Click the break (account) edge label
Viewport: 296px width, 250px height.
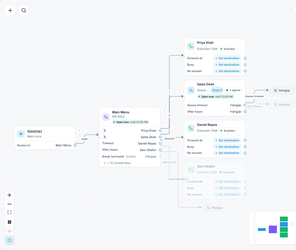[x=178, y=179]
